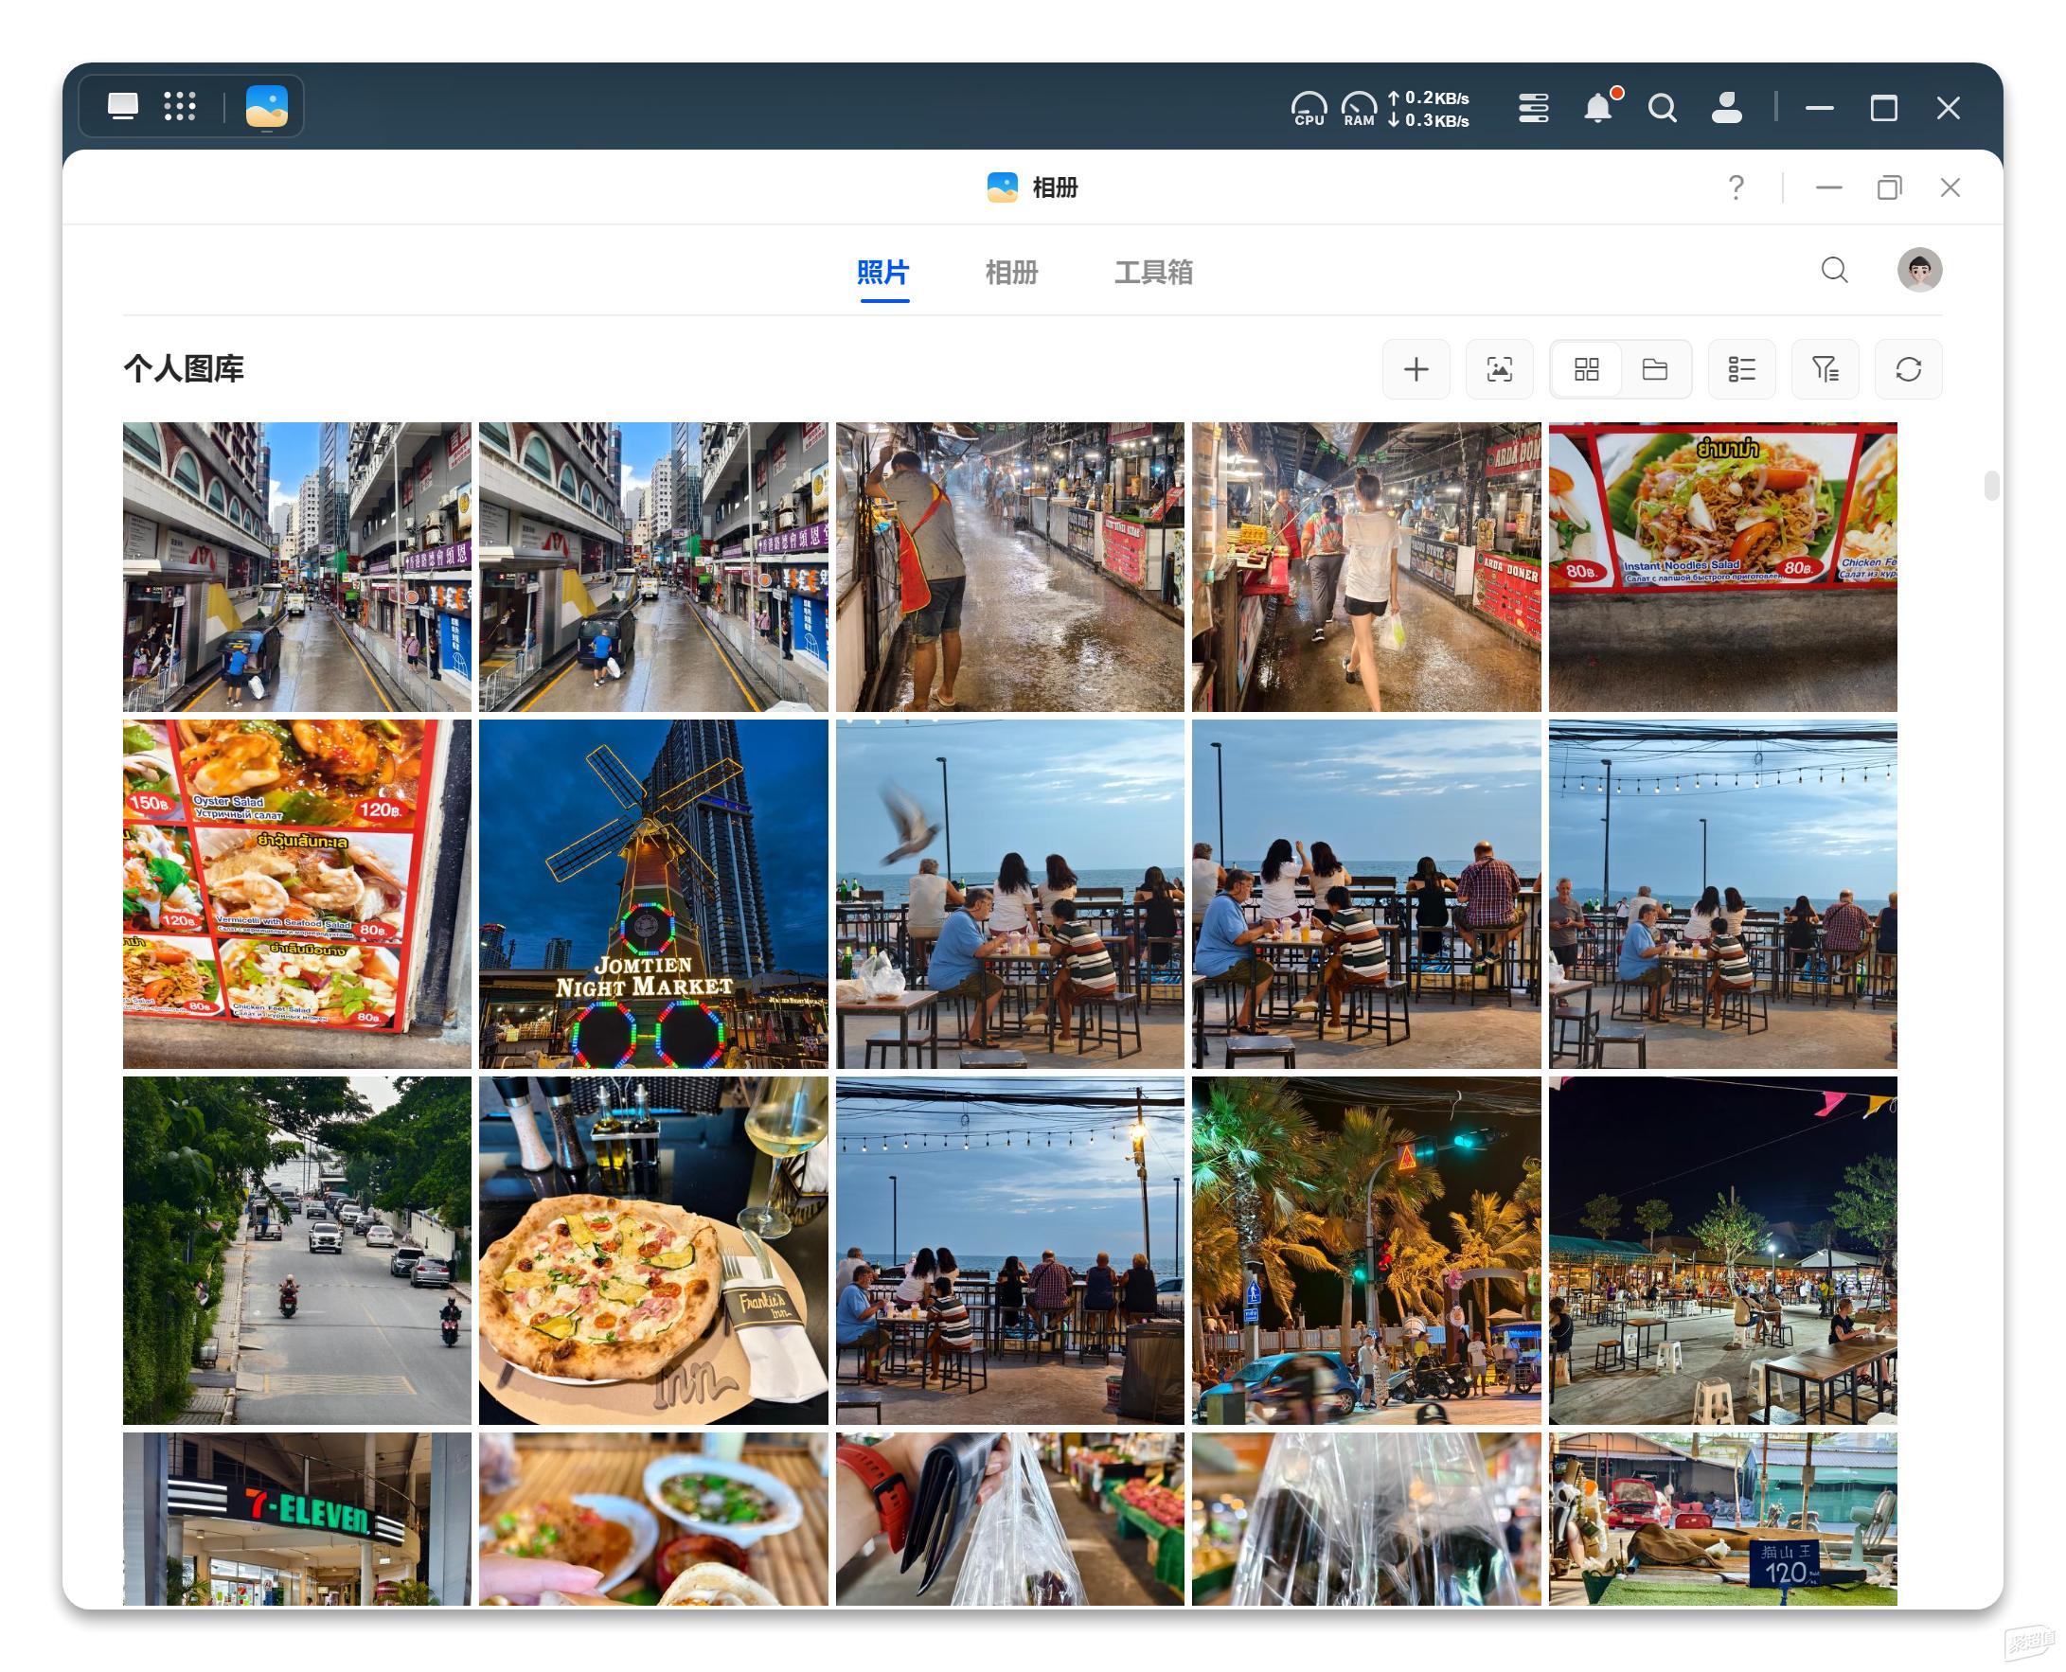Switch to folder view mode

click(1654, 369)
